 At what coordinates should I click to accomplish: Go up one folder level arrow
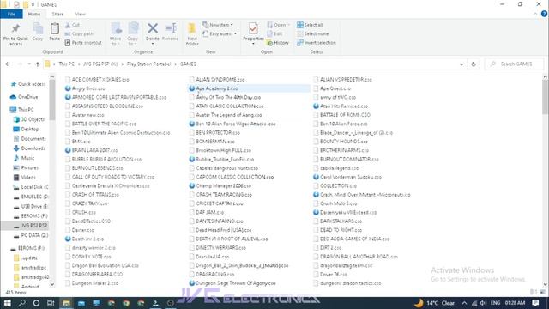[x=38, y=64]
